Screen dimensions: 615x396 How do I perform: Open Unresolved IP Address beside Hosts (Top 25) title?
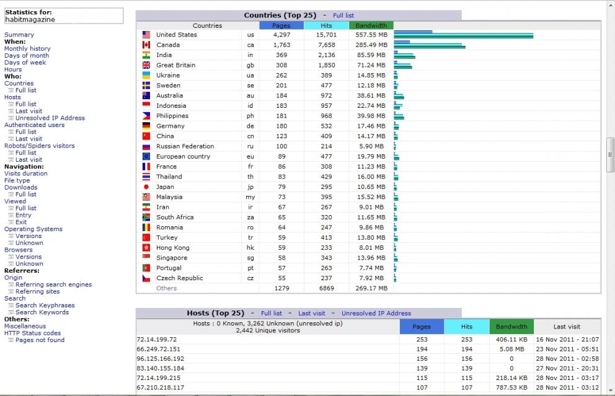pyautogui.click(x=376, y=314)
